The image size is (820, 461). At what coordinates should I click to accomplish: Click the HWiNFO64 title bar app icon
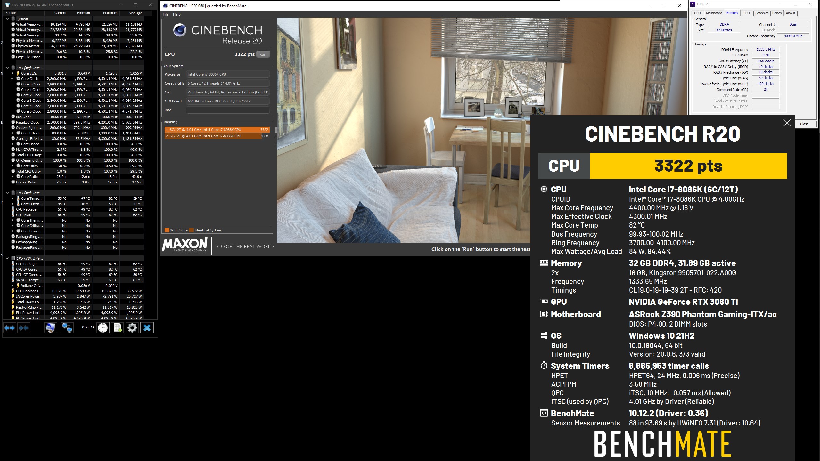tap(8, 5)
